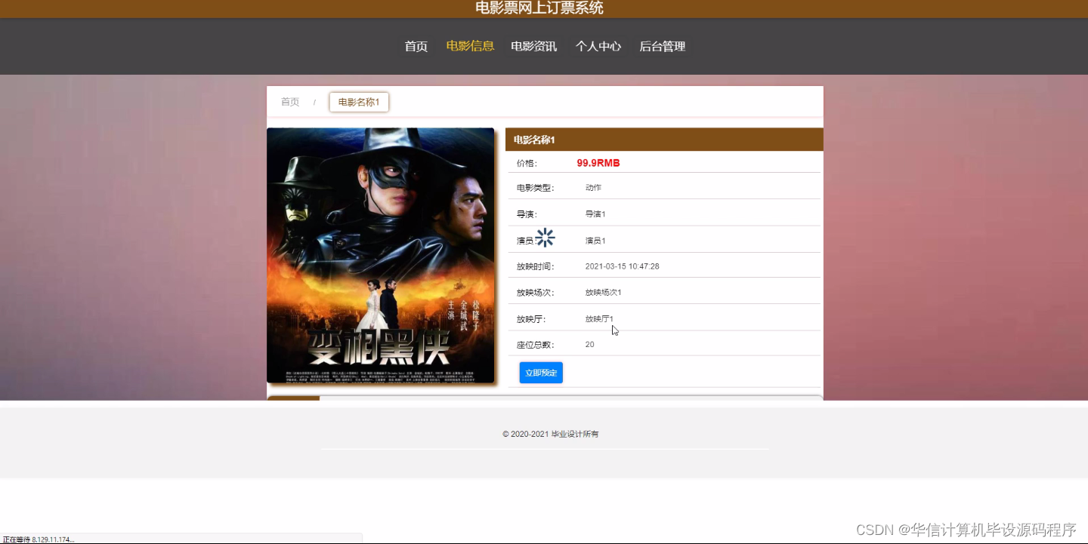1088x544 pixels.
Task: Click the 座位总数 label
Action: pyautogui.click(x=535, y=345)
